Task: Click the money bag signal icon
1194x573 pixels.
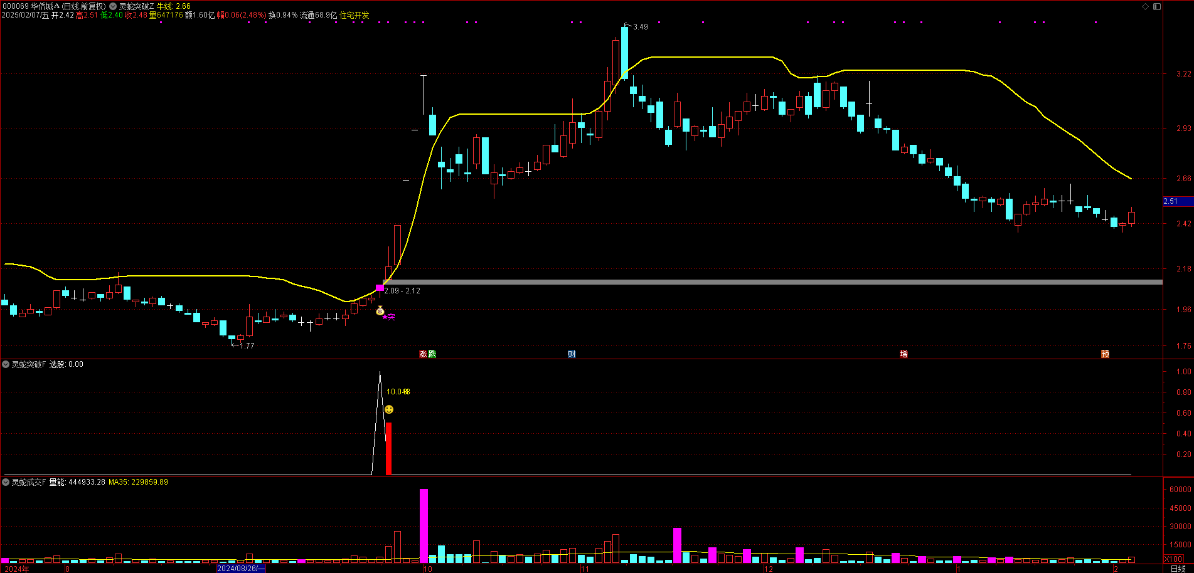Action: click(380, 310)
